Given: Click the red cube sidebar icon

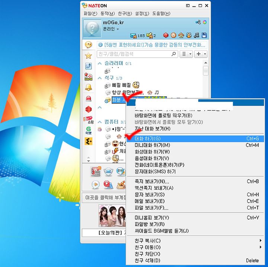Looking at the screenshot, I should [x=89, y=109].
